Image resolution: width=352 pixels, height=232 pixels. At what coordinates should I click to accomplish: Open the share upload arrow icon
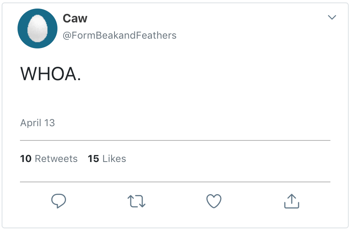coord(291,201)
